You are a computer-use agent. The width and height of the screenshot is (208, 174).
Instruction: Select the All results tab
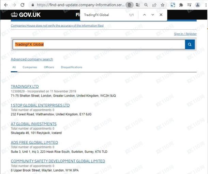point(14,67)
